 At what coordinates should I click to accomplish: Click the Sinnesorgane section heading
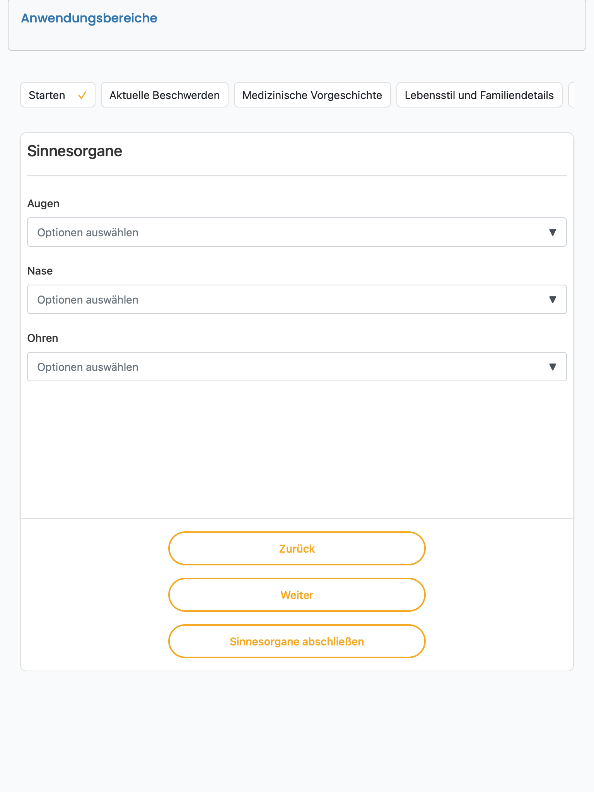pyautogui.click(x=75, y=151)
